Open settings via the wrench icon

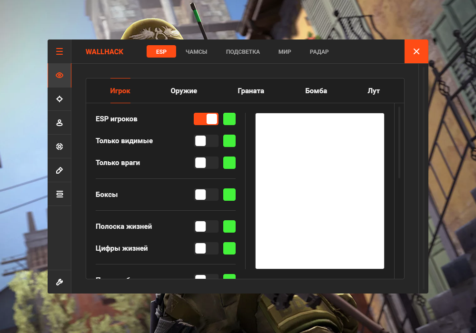point(59,282)
